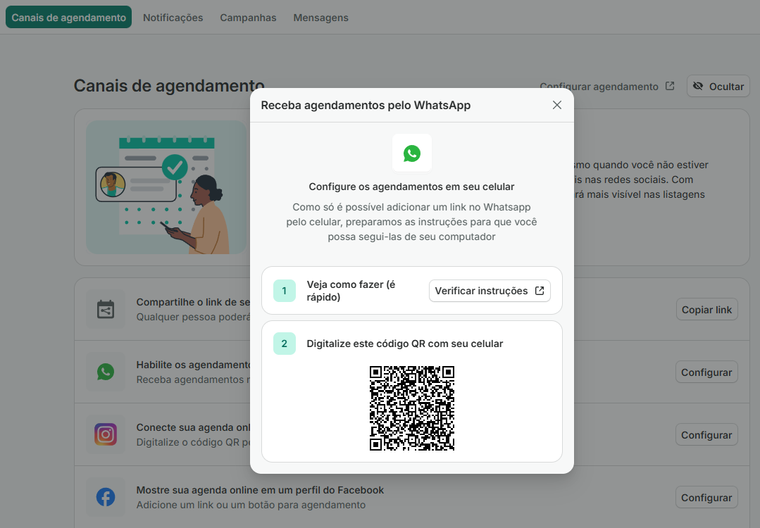Click Configurar in the Instagram row
The width and height of the screenshot is (760, 528).
coord(706,434)
